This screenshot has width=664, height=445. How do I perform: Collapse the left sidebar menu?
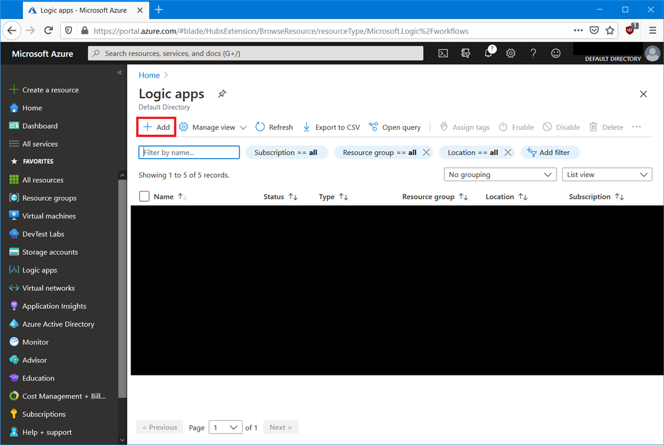[x=120, y=73]
